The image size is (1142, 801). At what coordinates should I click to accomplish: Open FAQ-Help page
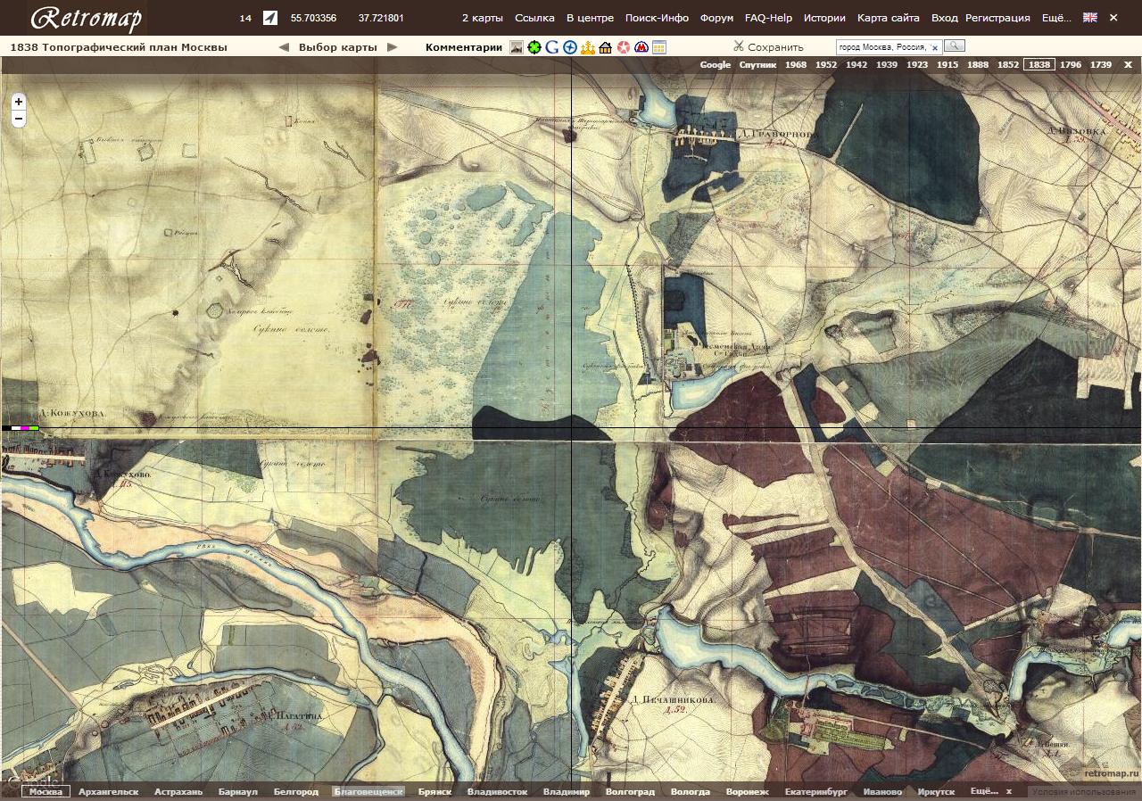[x=768, y=18]
